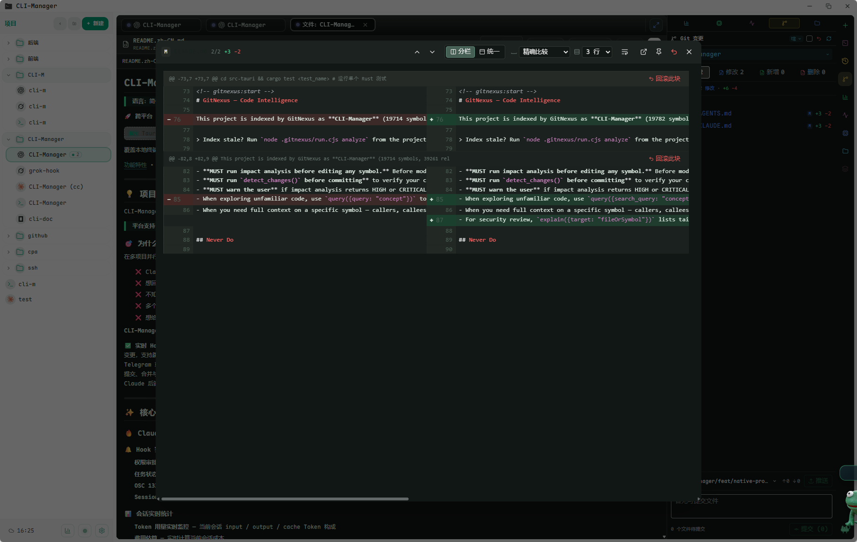Open the second CLI-Manager tab

pos(246,25)
